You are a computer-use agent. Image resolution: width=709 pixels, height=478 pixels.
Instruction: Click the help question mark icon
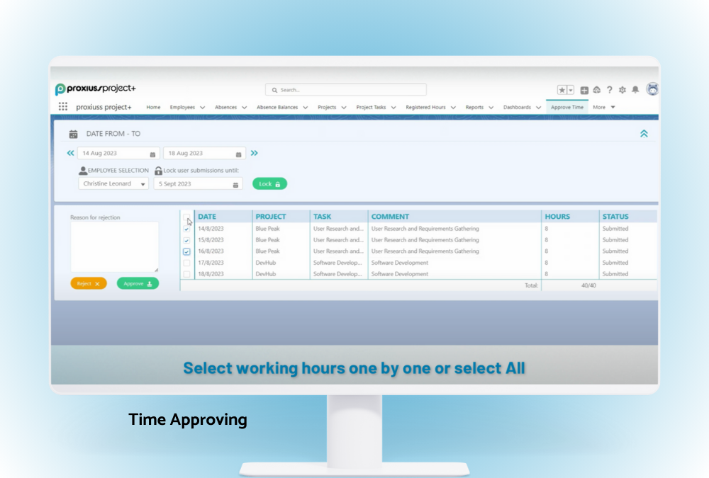click(609, 90)
